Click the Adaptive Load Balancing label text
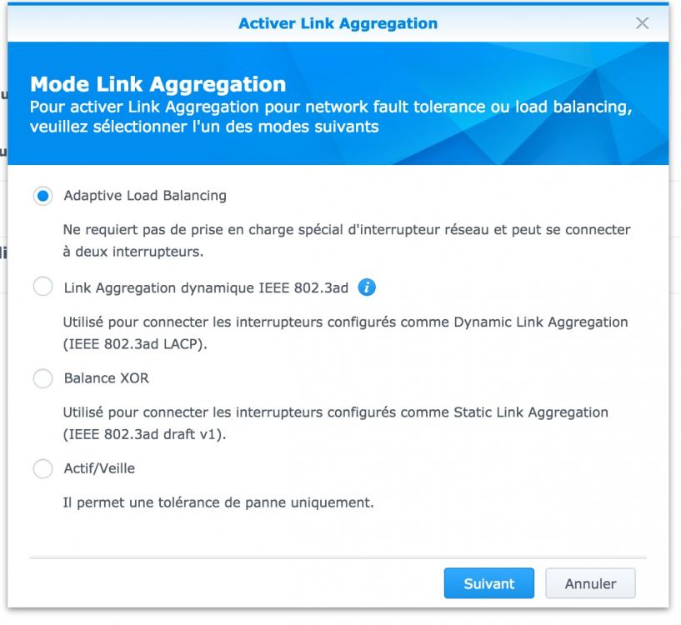Screen dimensions: 681x625 point(145,196)
